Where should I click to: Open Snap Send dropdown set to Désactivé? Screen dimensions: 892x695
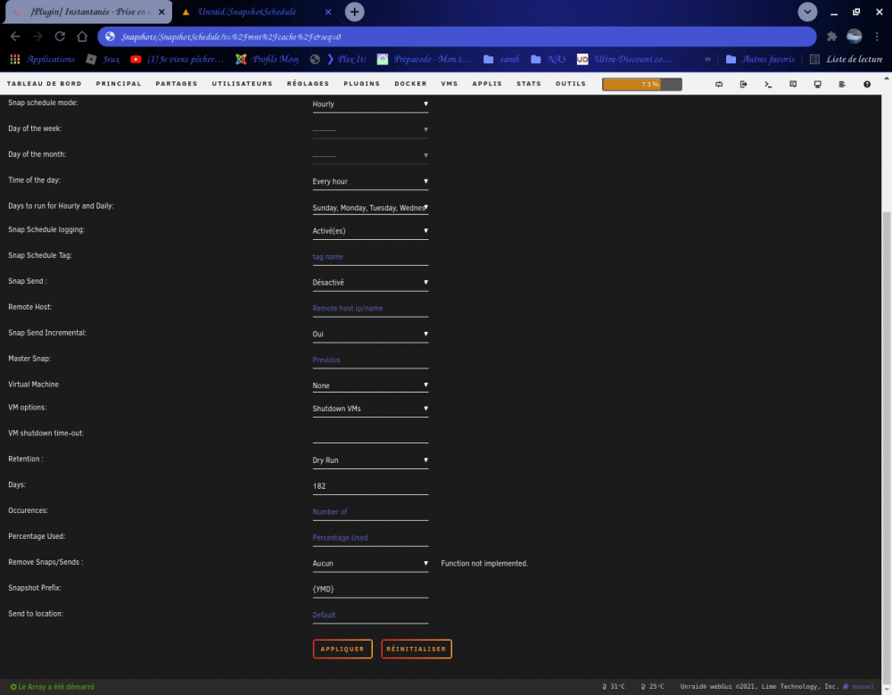point(370,282)
